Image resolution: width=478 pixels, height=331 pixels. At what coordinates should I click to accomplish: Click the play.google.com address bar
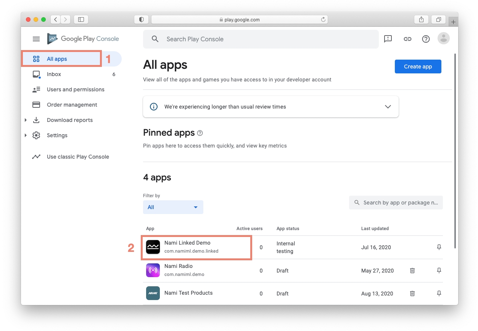click(x=240, y=19)
